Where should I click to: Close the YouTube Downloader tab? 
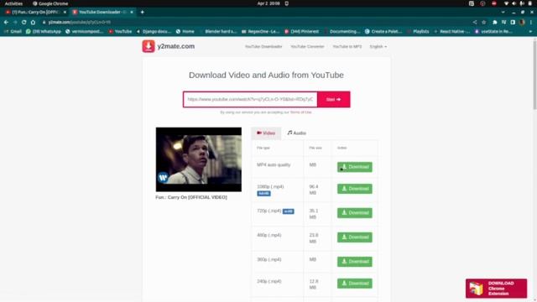click(x=132, y=13)
